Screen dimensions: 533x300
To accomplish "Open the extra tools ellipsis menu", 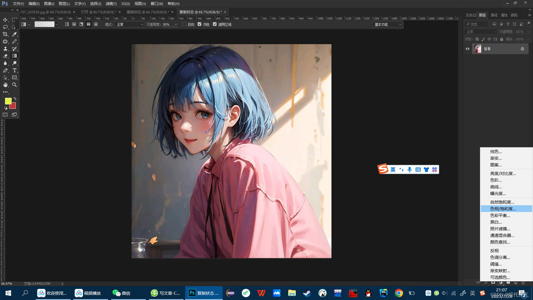I will pyautogui.click(x=5, y=92).
